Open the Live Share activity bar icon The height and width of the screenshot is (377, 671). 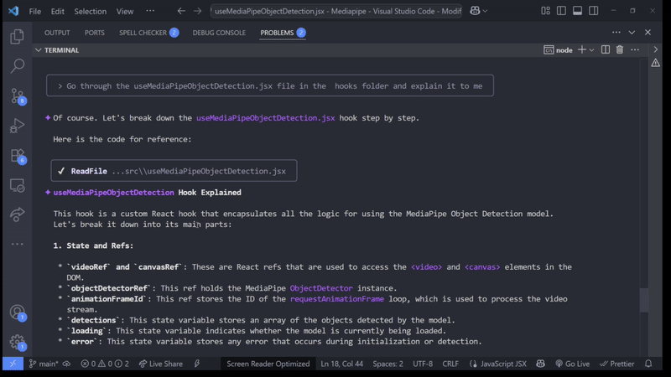pos(17,214)
